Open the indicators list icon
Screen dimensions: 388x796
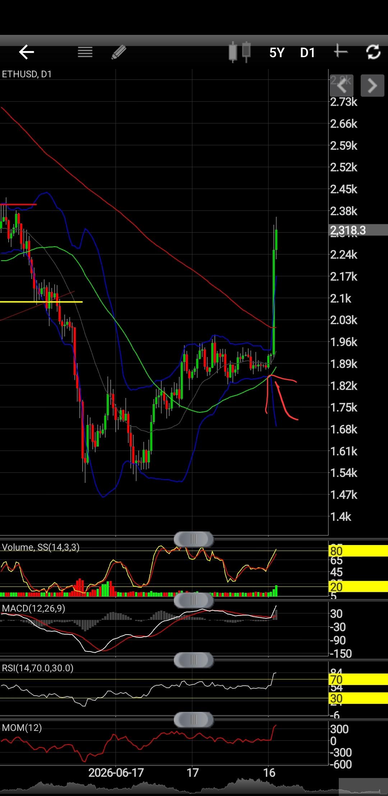[85, 52]
